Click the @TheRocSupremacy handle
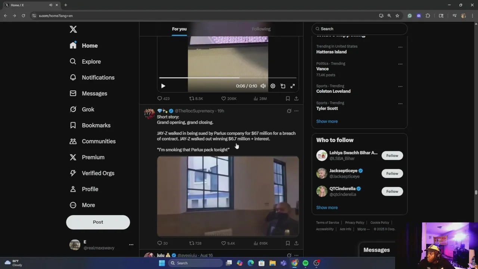The width and height of the screenshot is (478, 269). [x=194, y=111]
